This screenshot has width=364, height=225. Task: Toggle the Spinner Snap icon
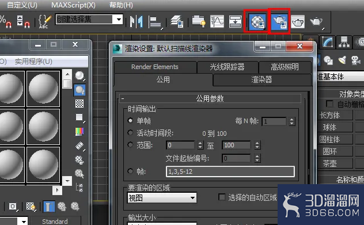tap(24, 21)
